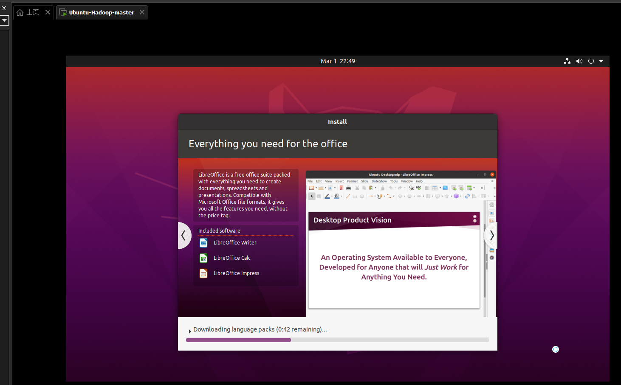Click the LibreOffice description paragraph
The image size is (621, 385).
245,195
